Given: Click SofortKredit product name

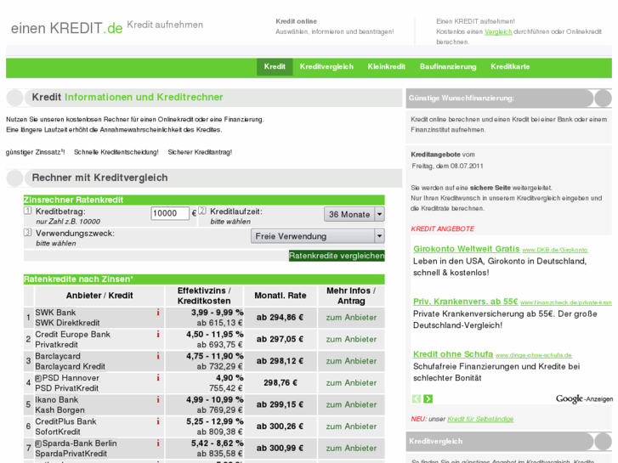Looking at the screenshot, I should [x=58, y=432].
